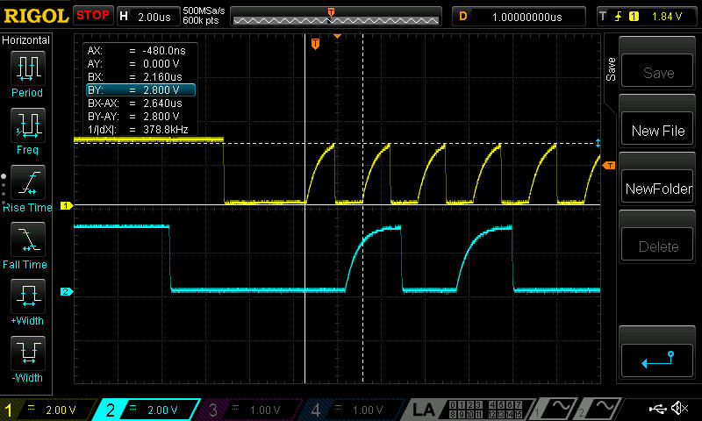Click the AX = -480.0ns cursor value
The width and height of the screenshot is (702, 421).
point(164,51)
